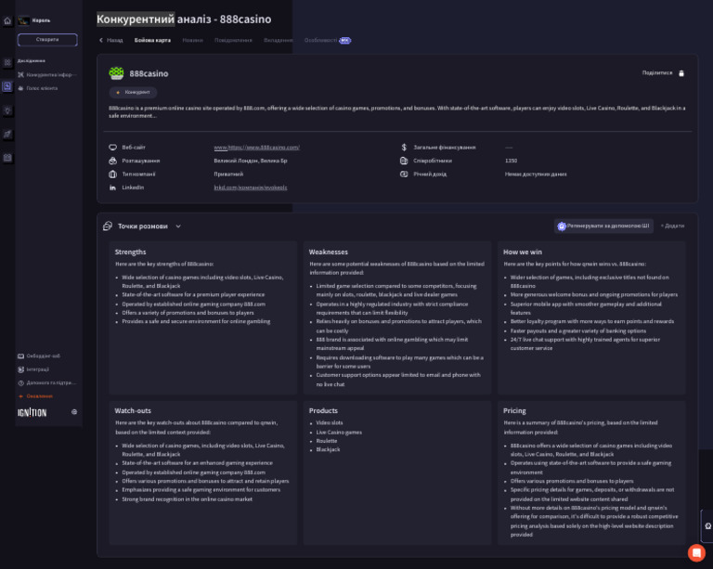Open the home icon in left rail
713x569 pixels.
click(7, 20)
